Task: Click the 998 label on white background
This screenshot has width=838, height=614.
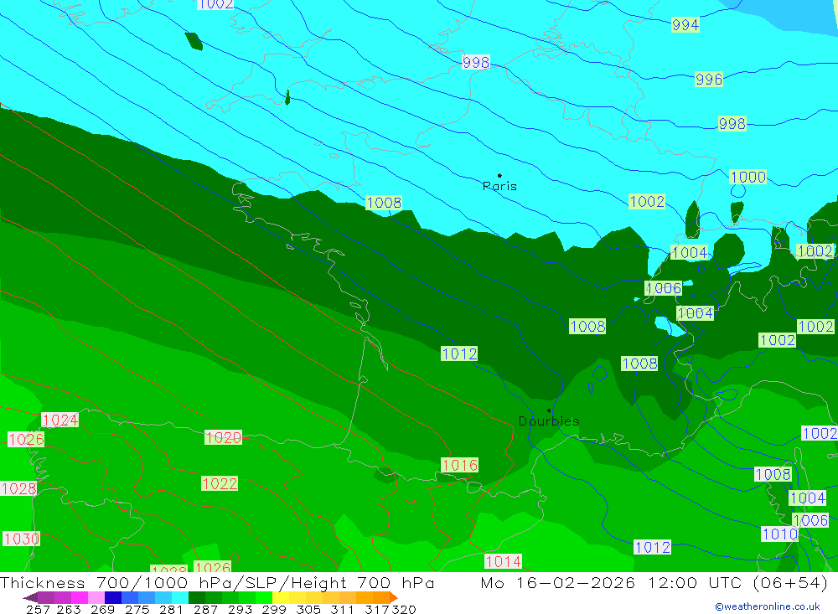Action: pyautogui.click(x=476, y=63)
